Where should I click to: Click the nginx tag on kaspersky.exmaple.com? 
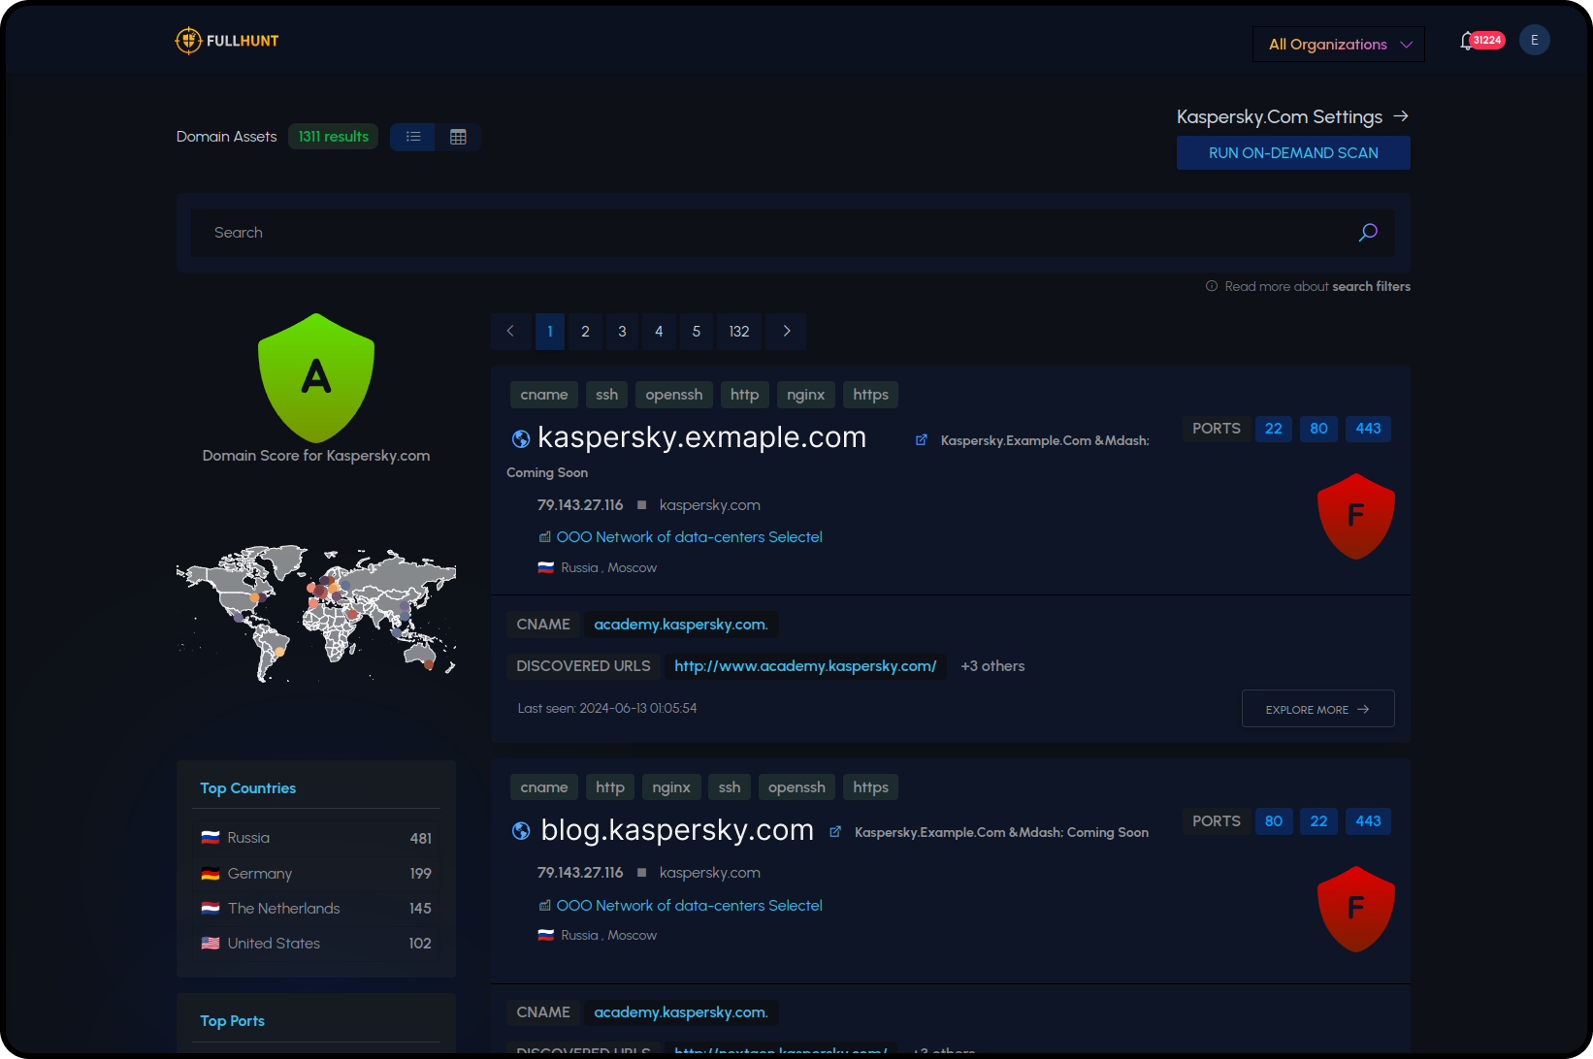[x=805, y=395]
